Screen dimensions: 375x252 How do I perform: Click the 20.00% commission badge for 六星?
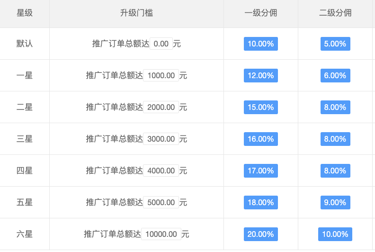coord(260,234)
